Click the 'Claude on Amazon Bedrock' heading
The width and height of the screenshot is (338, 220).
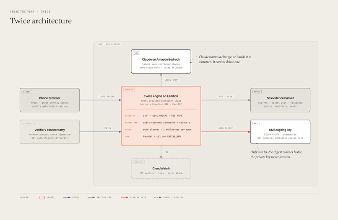point(161,59)
